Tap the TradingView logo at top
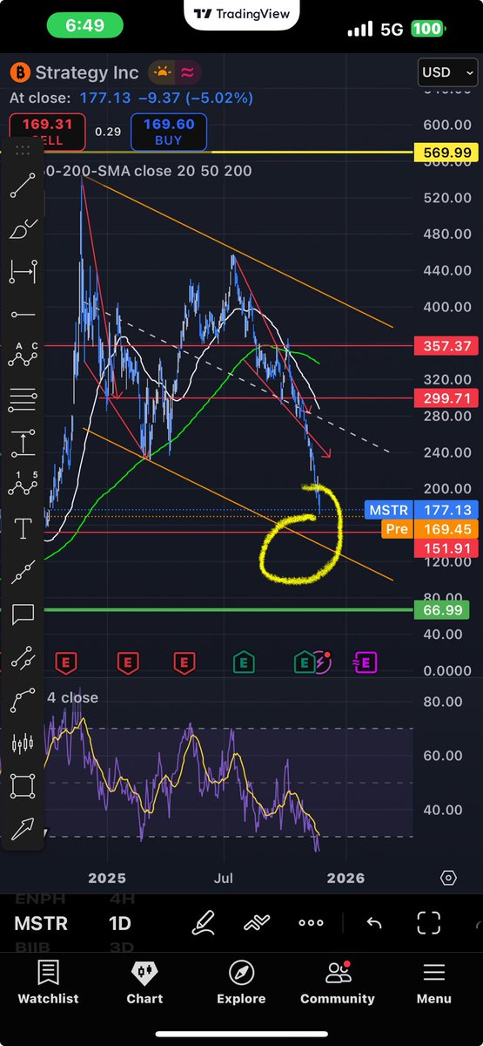The image size is (483, 1046). (241, 14)
